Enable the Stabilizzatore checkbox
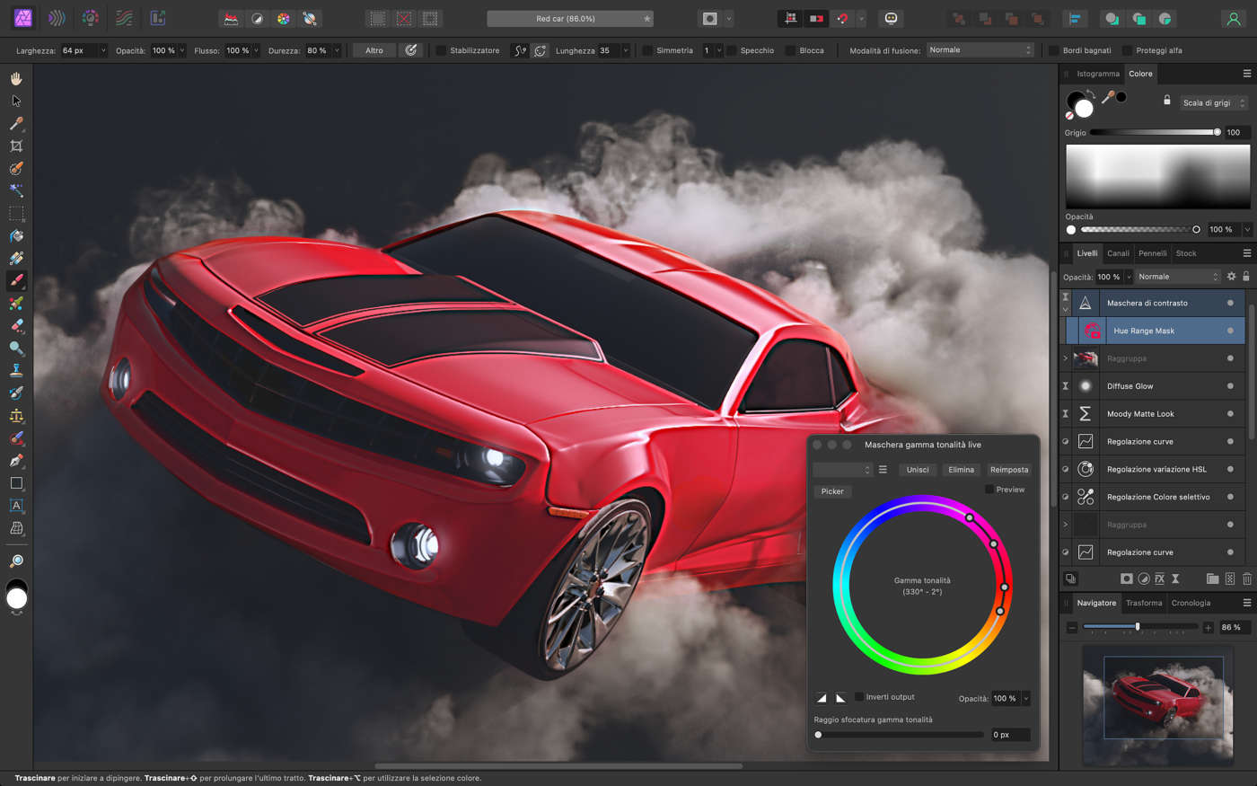Screen dimensions: 1257x786 [441, 51]
